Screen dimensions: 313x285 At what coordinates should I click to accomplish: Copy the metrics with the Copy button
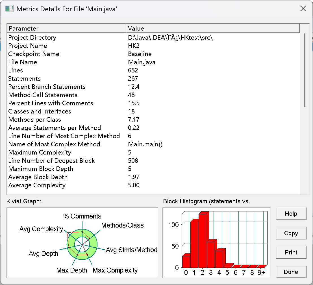click(x=291, y=233)
